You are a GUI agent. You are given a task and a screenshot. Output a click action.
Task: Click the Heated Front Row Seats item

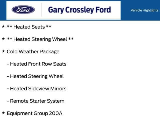(x=37, y=64)
